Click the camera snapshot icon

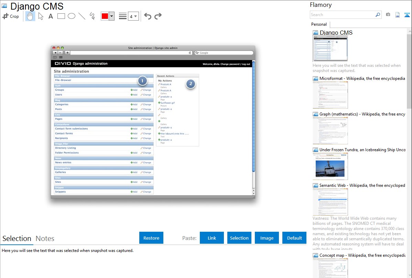[x=388, y=15]
